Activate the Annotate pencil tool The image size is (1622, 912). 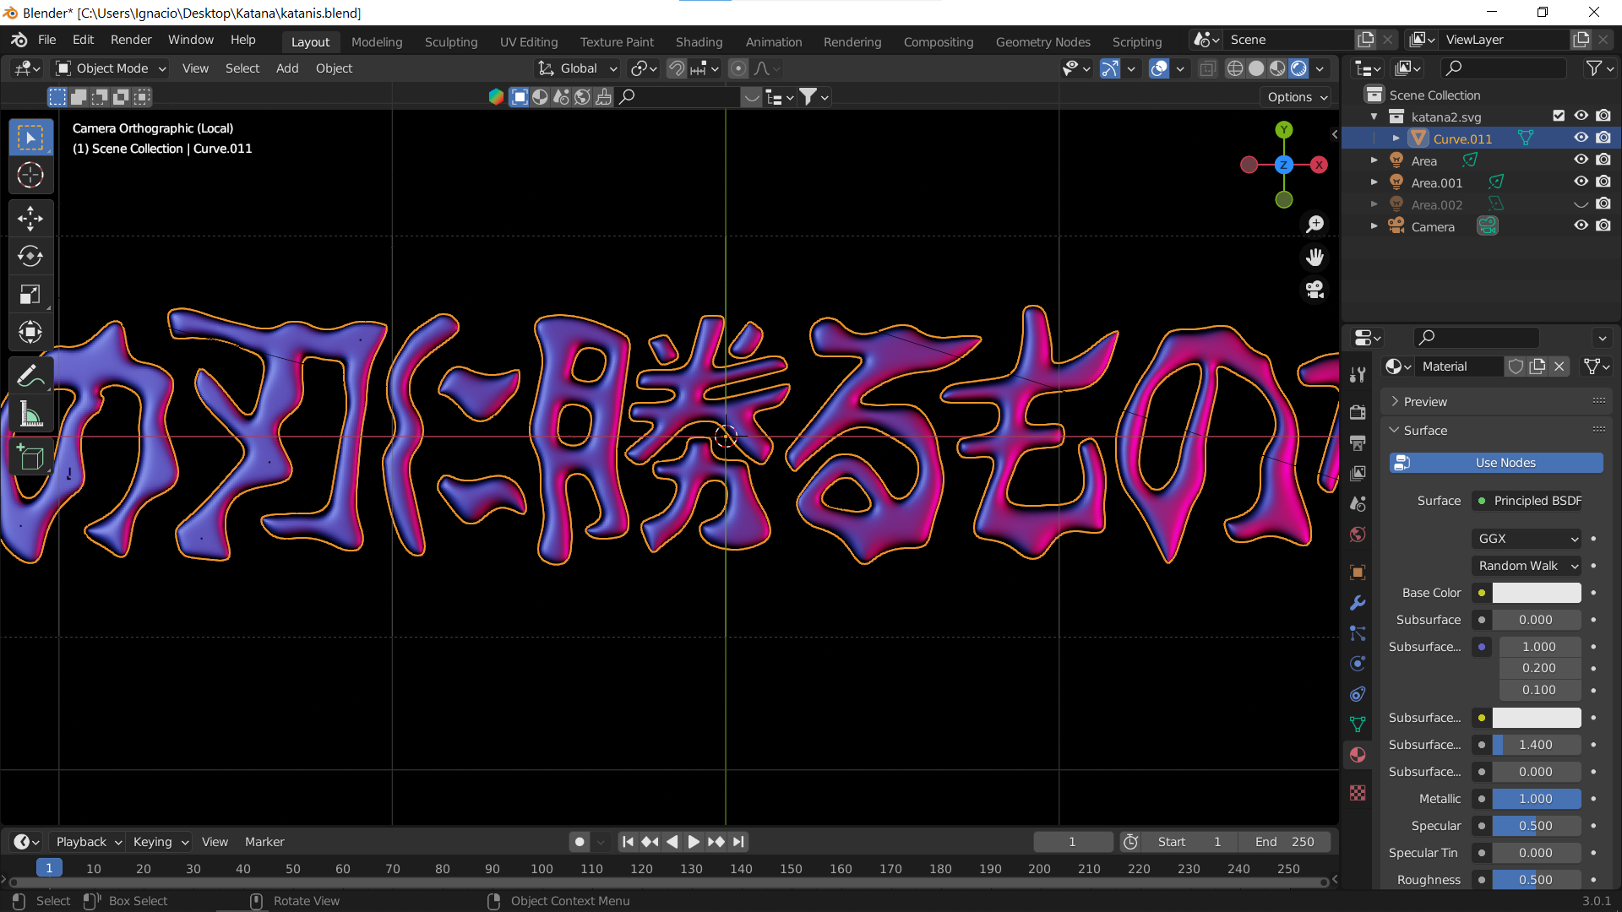[30, 376]
